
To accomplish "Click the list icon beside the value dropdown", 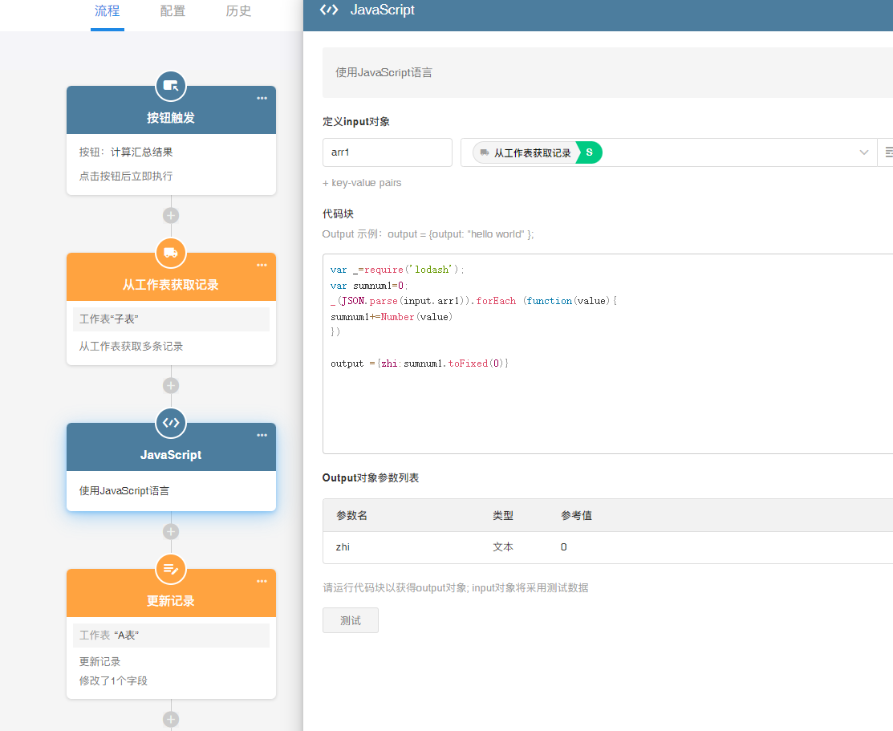I will point(888,152).
